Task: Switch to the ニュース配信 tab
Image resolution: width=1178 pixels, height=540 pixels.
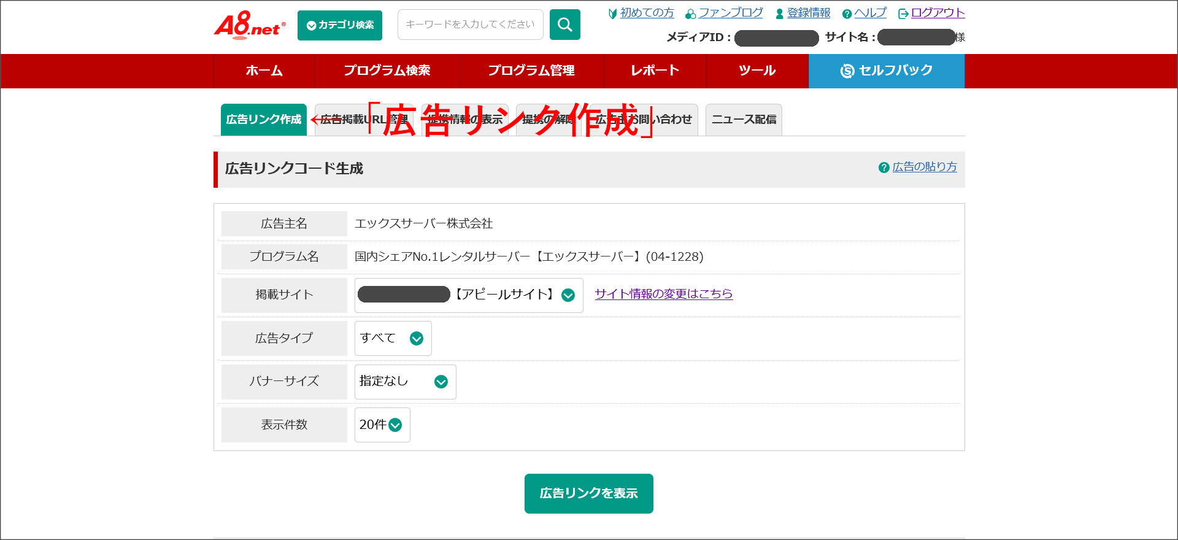Action: (x=743, y=120)
